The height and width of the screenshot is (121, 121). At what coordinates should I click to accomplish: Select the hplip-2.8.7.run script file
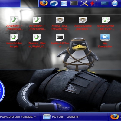pyautogui.click(x=60, y=41)
